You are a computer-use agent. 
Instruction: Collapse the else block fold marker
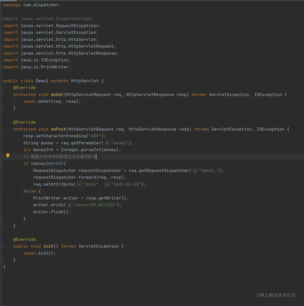click(1, 191)
